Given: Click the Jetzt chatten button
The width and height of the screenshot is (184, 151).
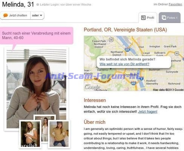Looking at the screenshot, I should click(15, 15).
